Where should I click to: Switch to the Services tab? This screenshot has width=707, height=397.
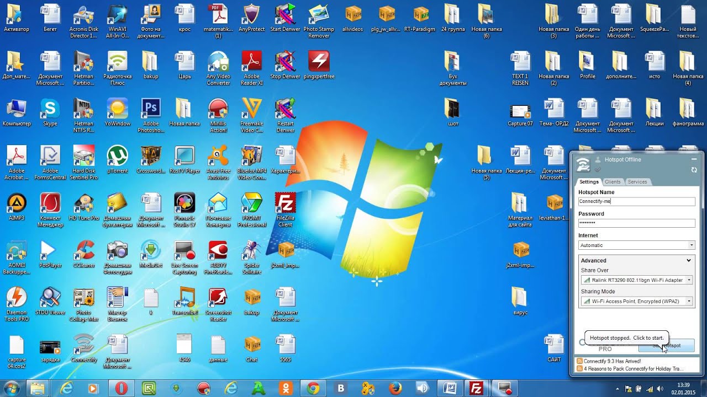[637, 181]
